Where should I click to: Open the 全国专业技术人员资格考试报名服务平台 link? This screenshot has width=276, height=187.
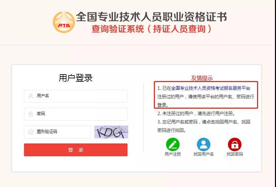tap(210, 88)
